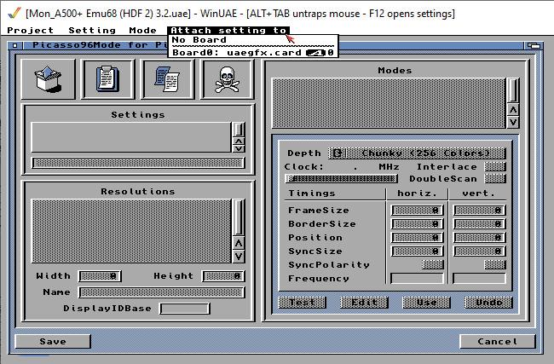This screenshot has width=554, height=364.
Task: Click the horizontal SyncSize field
Action: click(x=417, y=251)
